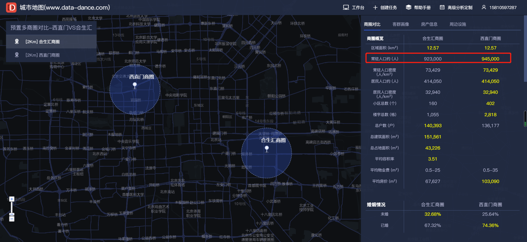Viewport: 527px width, 242px height.
Task: Click the 商圈概览 section header
Action: coord(375,39)
